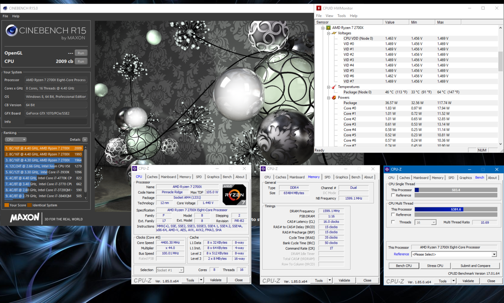
Task: Click the CPU-Z Bench window title icon
Action: [387, 169]
